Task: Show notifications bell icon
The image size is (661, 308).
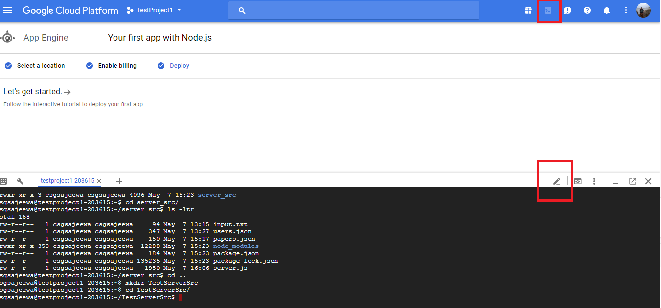Action: [607, 10]
